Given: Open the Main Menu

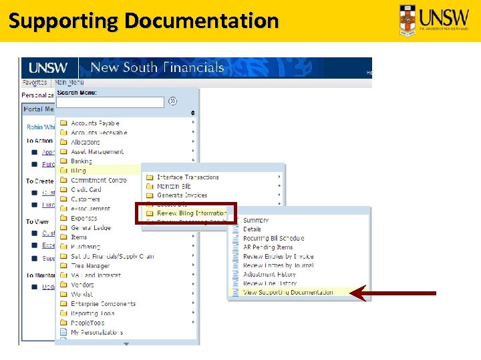Looking at the screenshot, I should pyautogui.click(x=69, y=83).
